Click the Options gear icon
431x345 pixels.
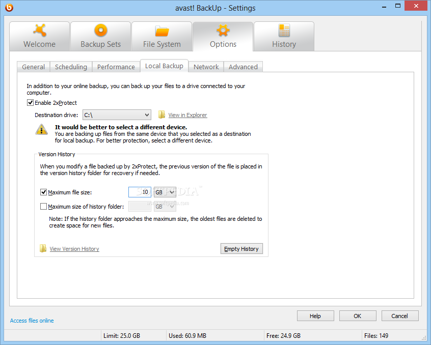(223, 30)
